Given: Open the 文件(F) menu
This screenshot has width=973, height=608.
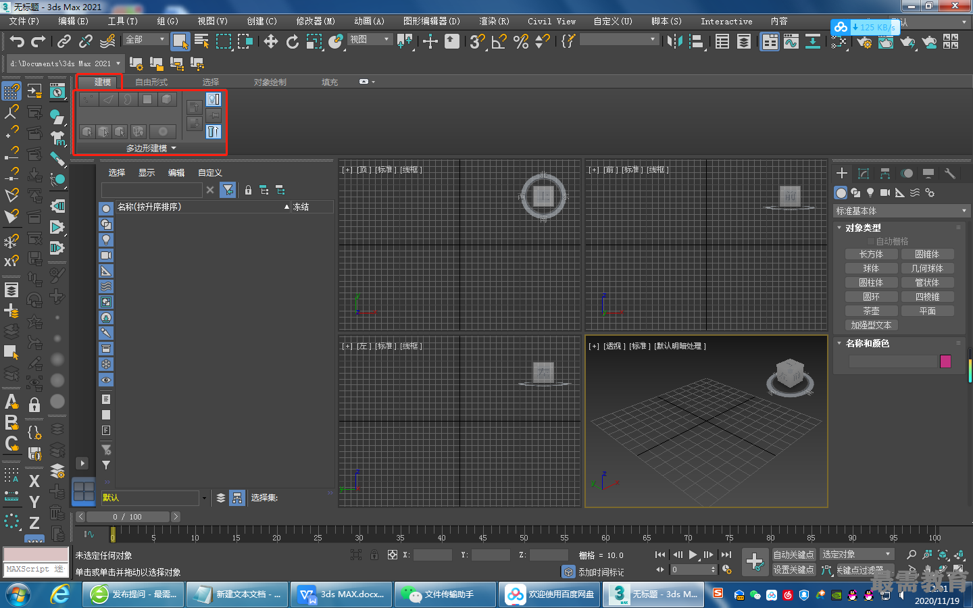Looking at the screenshot, I should pyautogui.click(x=24, y=21).
